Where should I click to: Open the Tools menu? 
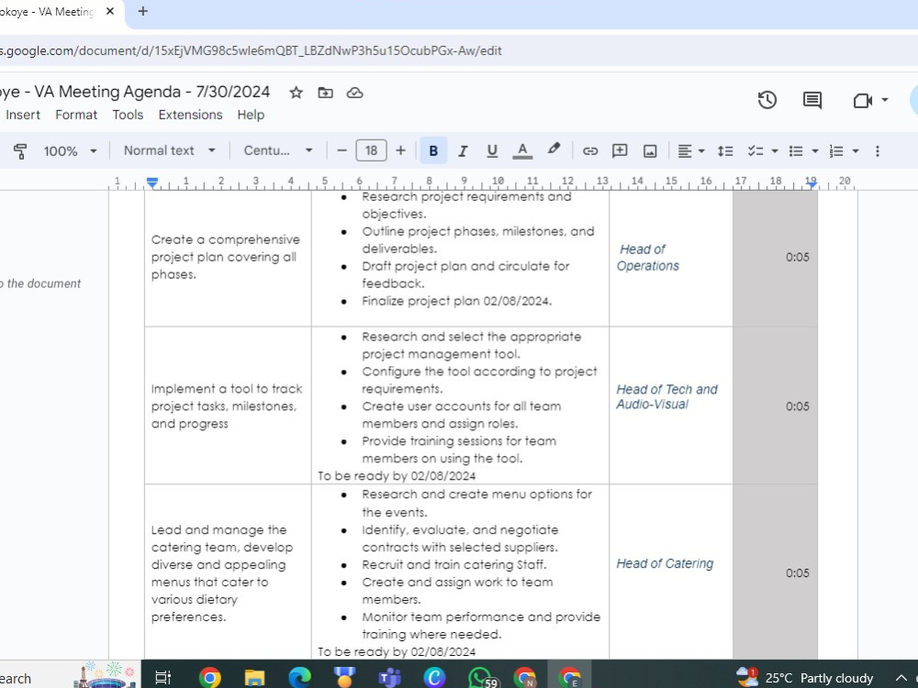[128, 115]
